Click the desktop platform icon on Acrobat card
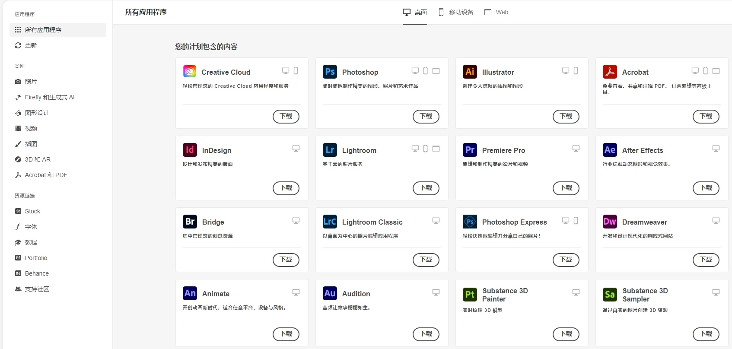This screenshot has height=349, width=732. (x=695, y=71)
